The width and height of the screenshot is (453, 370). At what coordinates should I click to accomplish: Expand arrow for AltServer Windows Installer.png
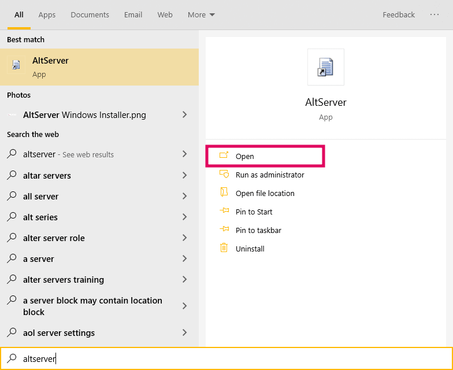coord(185,114)
